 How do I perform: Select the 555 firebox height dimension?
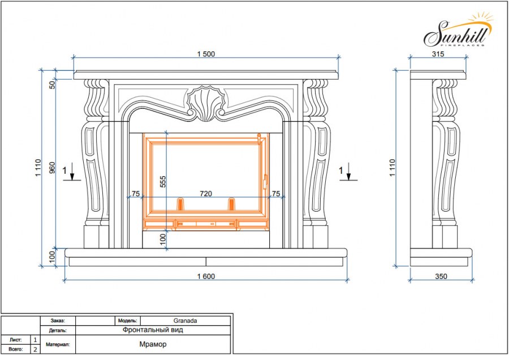[x=163, y=182]
